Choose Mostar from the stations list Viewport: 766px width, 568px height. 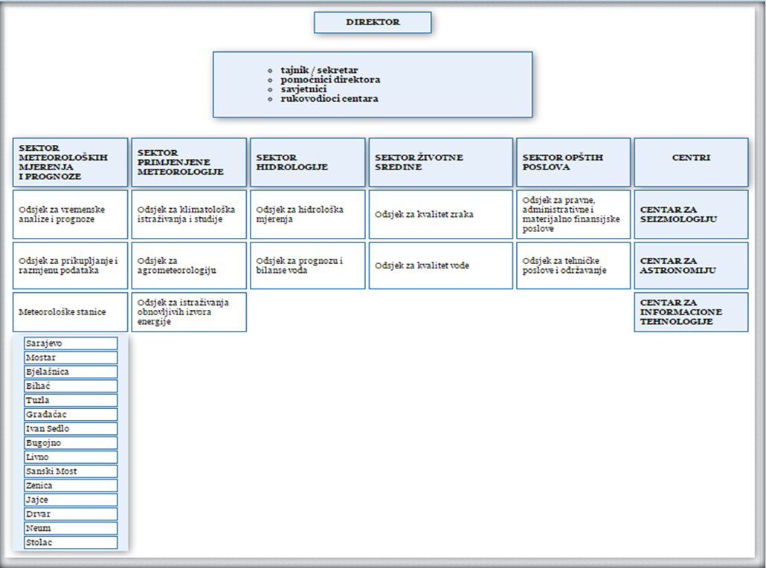[x=71, y=358]
